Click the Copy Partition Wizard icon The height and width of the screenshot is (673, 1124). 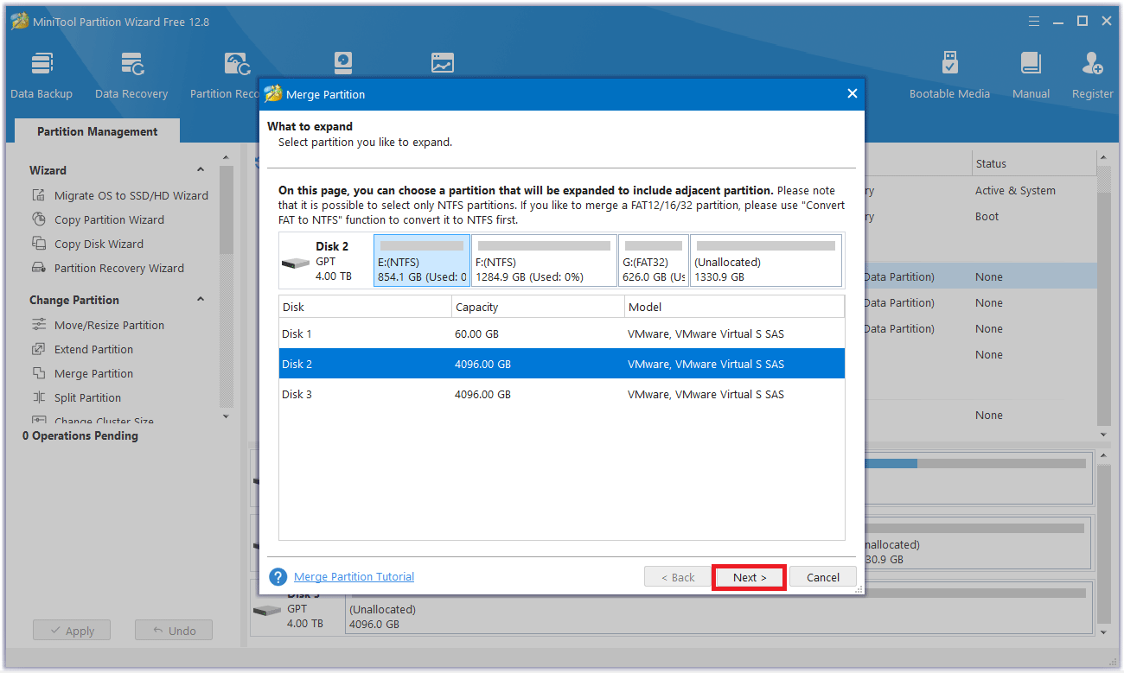click(x=39, y=219)
